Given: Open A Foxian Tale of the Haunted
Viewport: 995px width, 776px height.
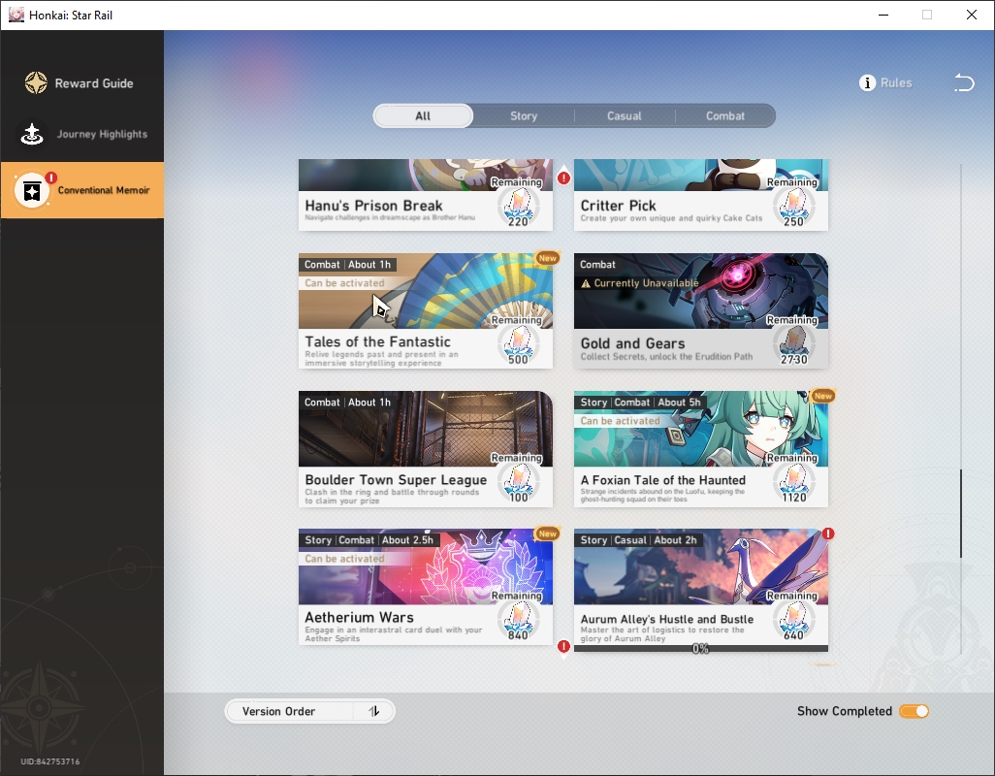Looking at the screenshot, I should [700, 448].
